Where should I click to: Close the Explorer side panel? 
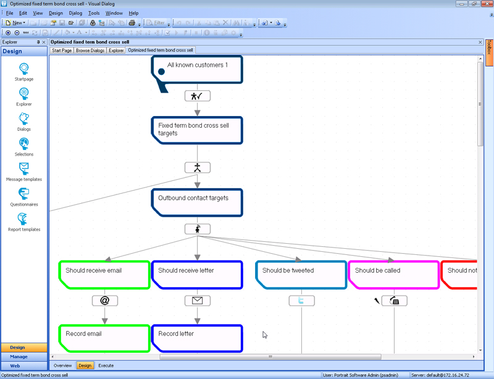click(44, 42)
